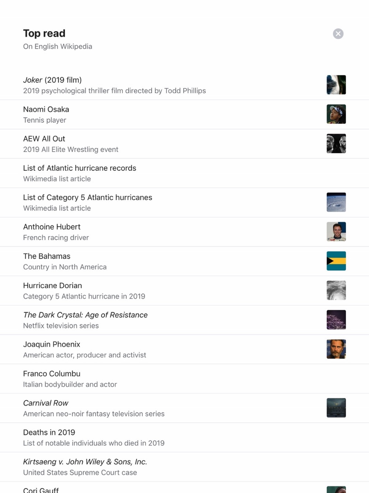Open the Franco Columbu article
Screen dimensions: 369x493
[184, 379]
